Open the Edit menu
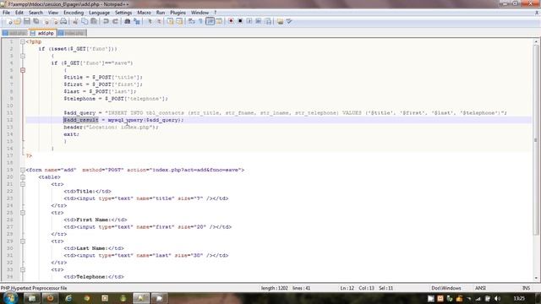 [x=19, y=13]
